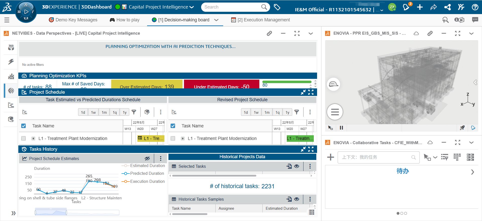Open the chat bubble icon at top right
Viewport: 482px width, 221px height.
pos(475,20)
